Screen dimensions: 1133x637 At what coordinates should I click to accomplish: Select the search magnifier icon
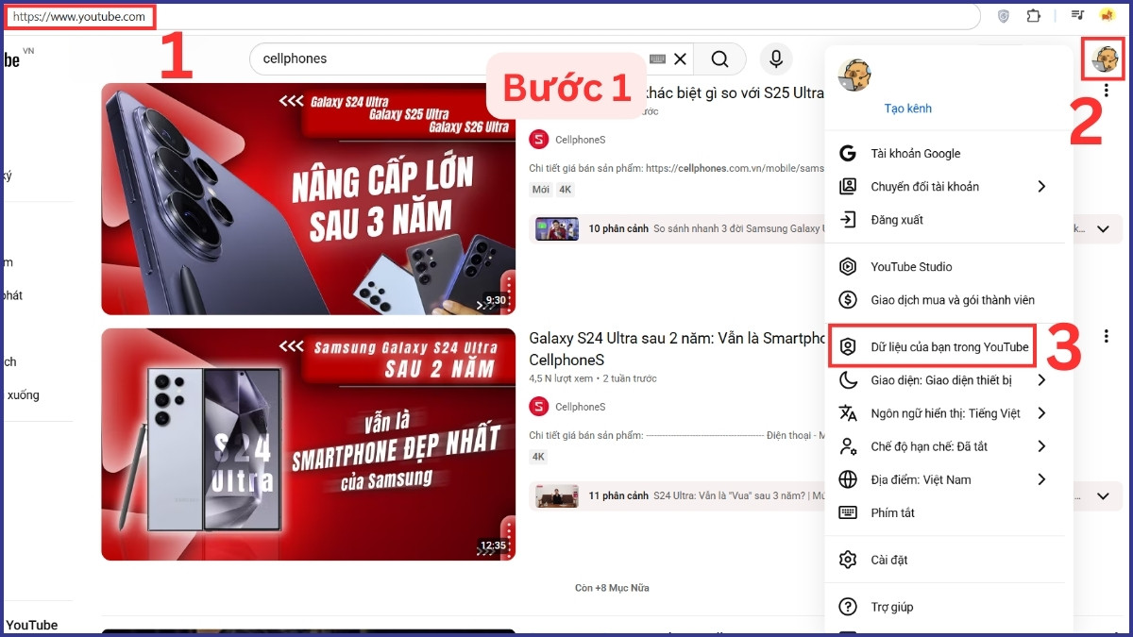[719, 59]
